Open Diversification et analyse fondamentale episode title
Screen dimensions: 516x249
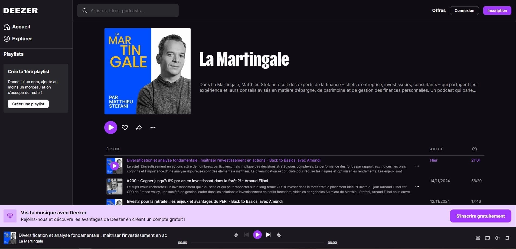[224, 160]
